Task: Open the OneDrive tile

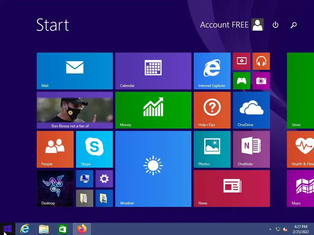Action: pos(251,110)
